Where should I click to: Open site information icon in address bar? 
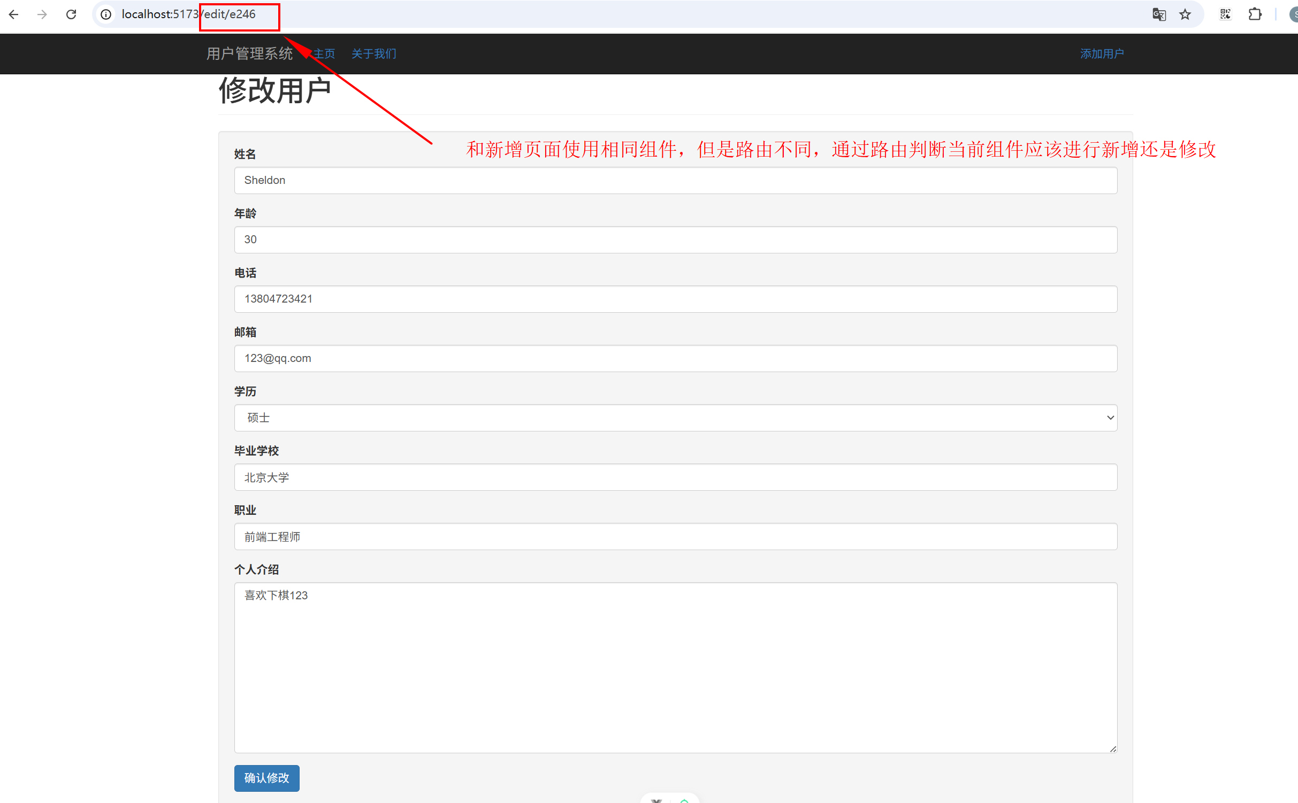[x=106, y=14]
